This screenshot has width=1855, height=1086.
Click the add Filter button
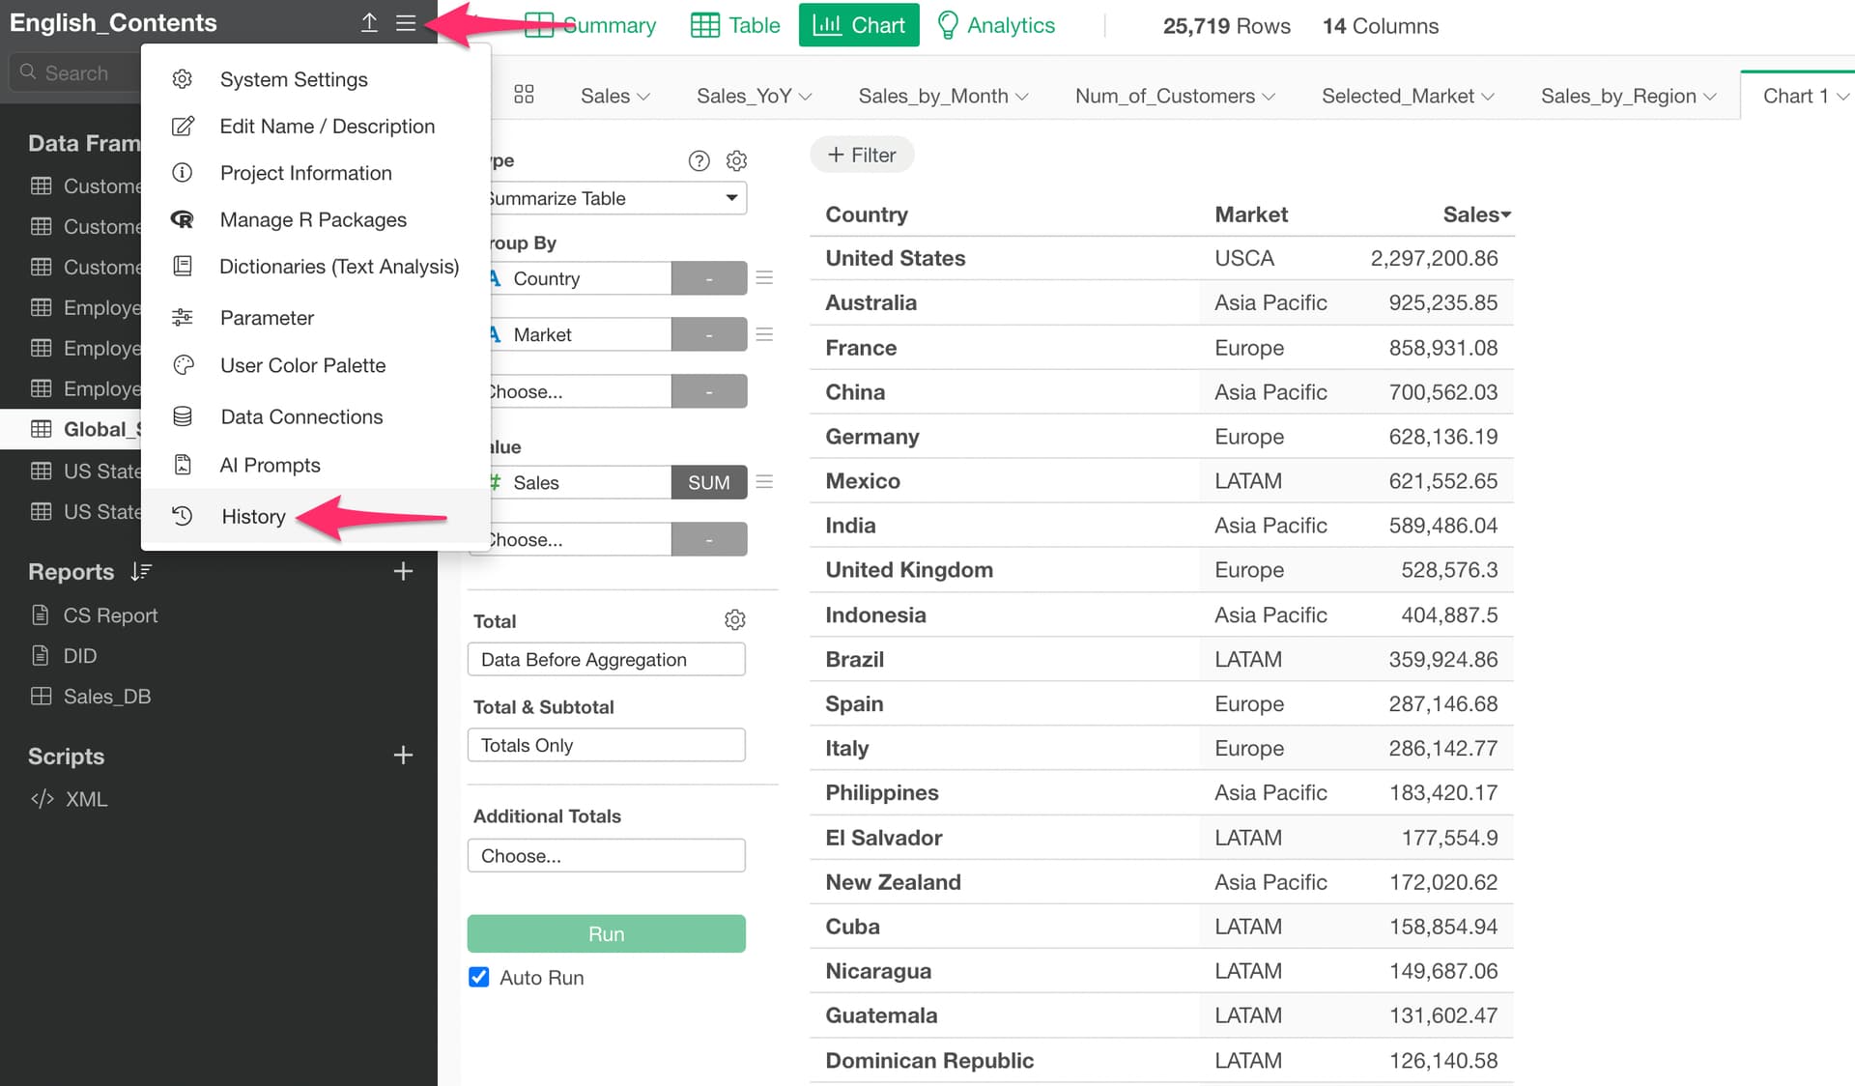click(862, 155)
